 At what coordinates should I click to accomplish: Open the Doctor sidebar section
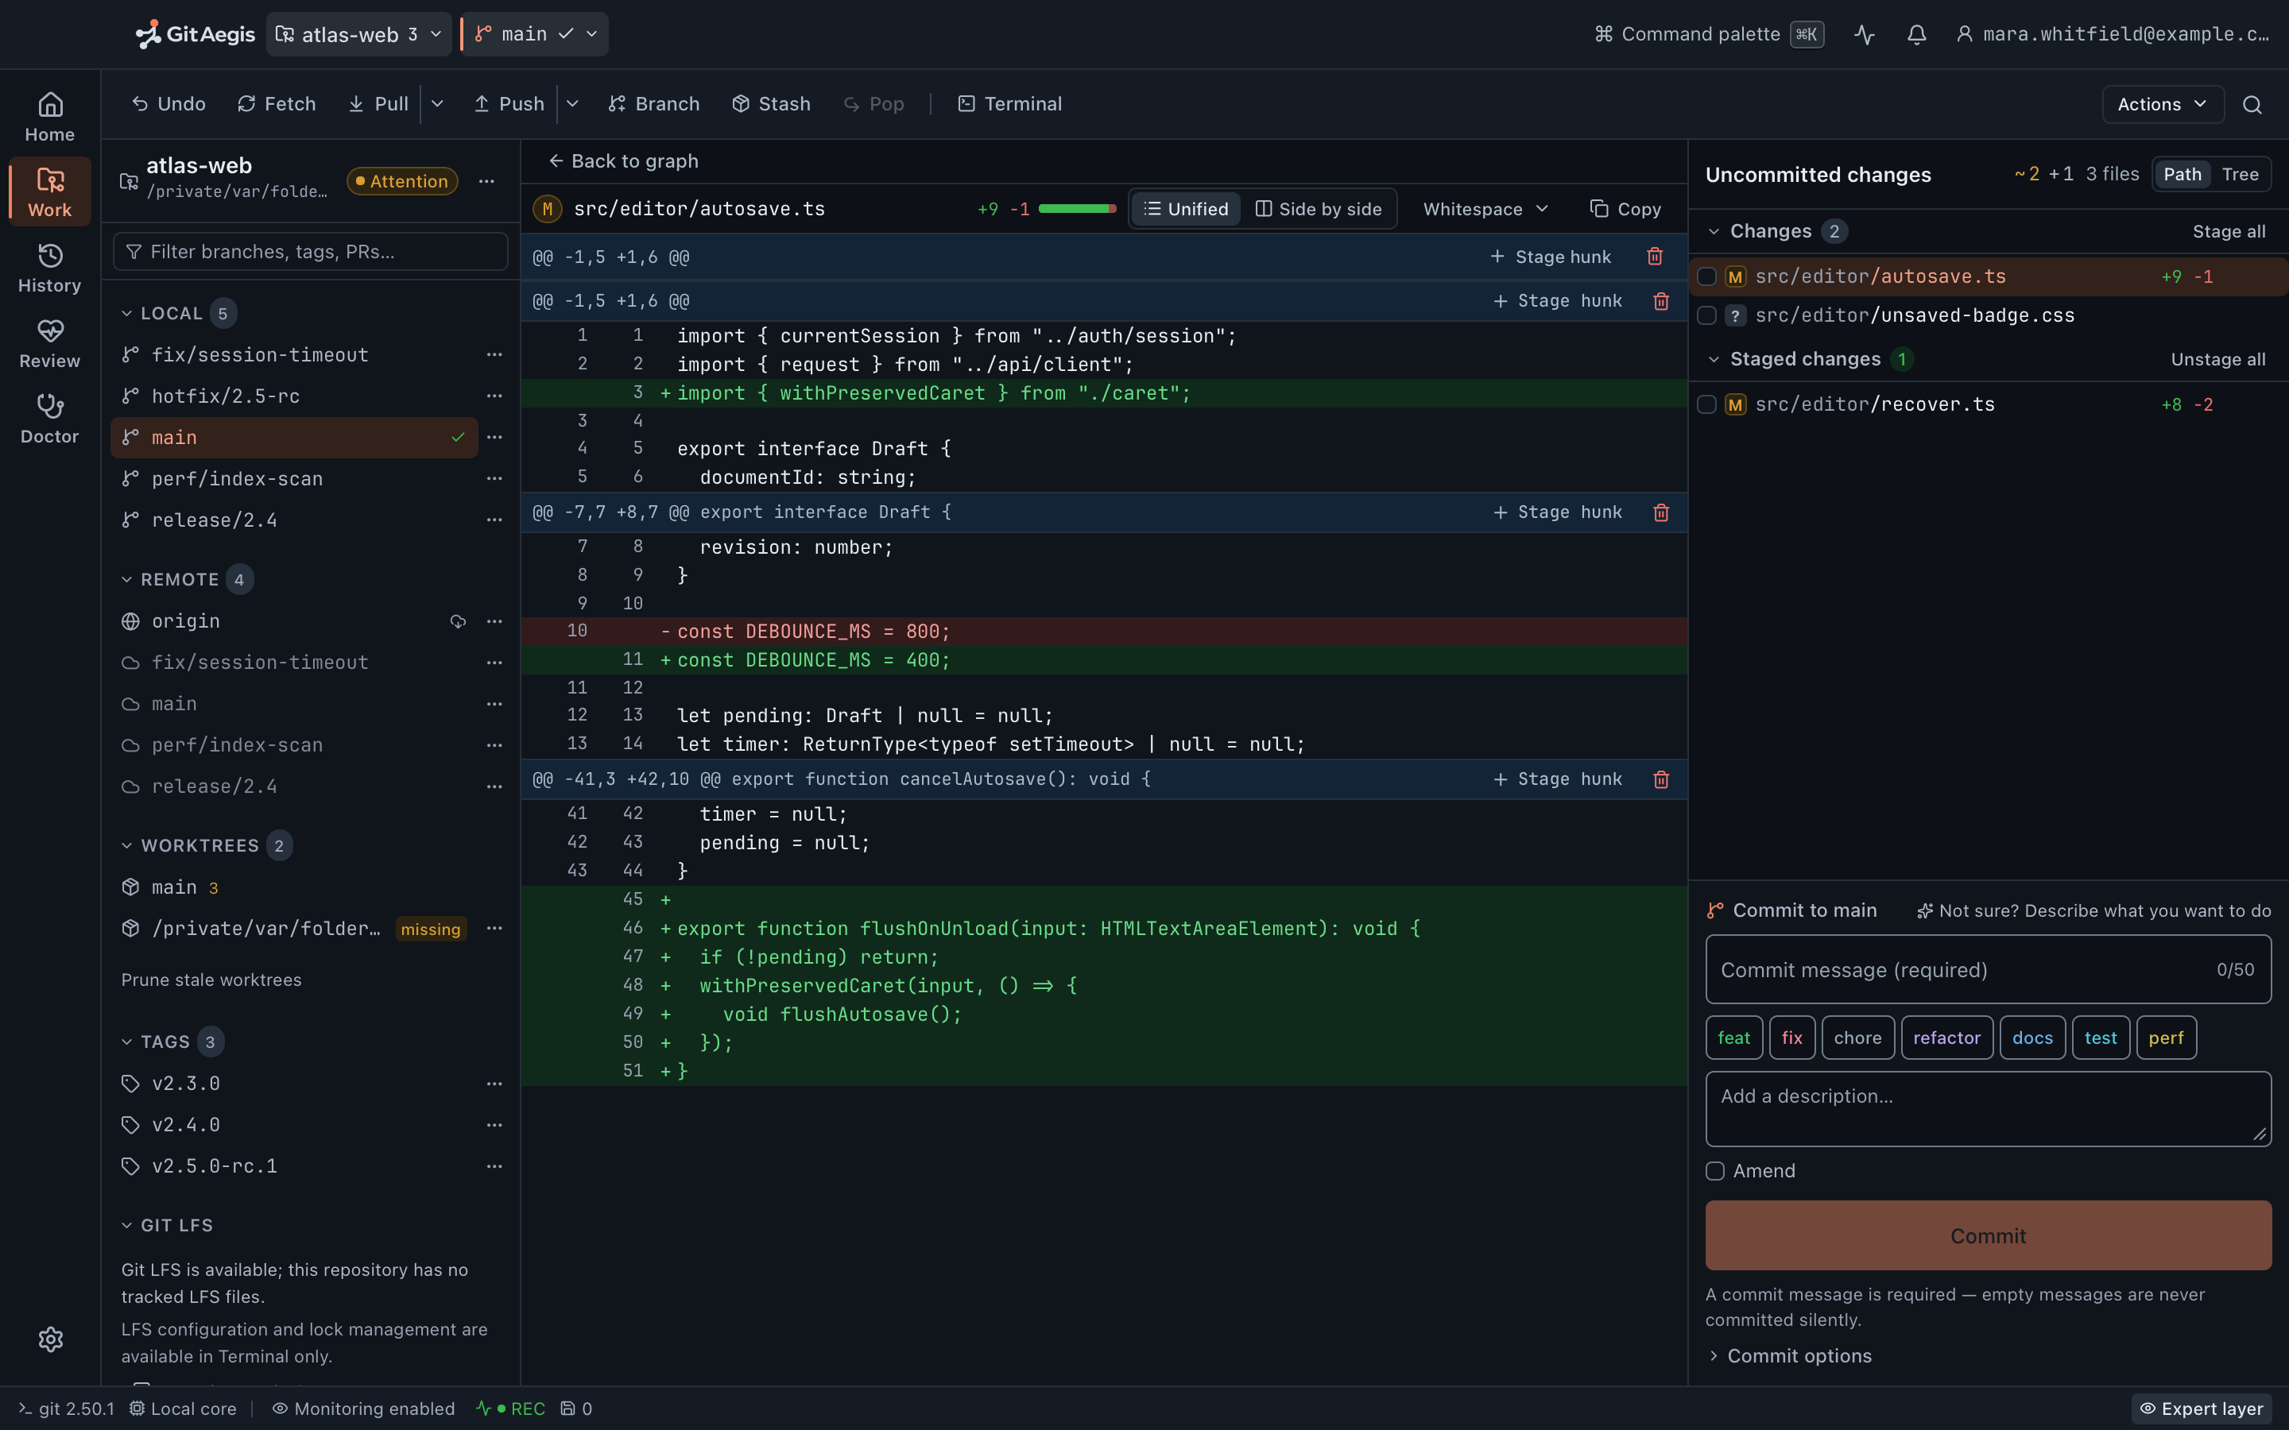point(49,420)
